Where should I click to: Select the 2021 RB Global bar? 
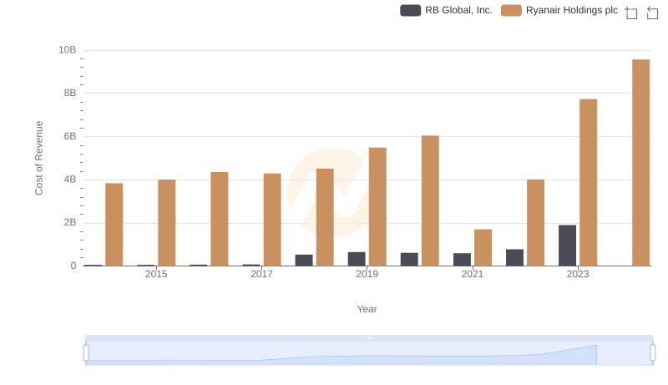coord(462,260)
